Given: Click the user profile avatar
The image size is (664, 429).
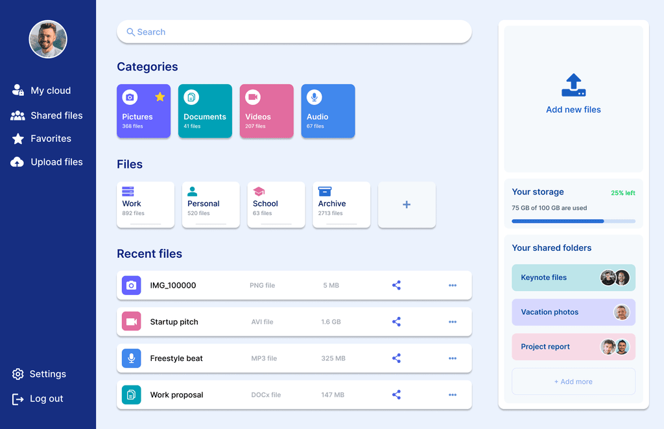Looking at the screenshot, I should click(x=48, y=40).
